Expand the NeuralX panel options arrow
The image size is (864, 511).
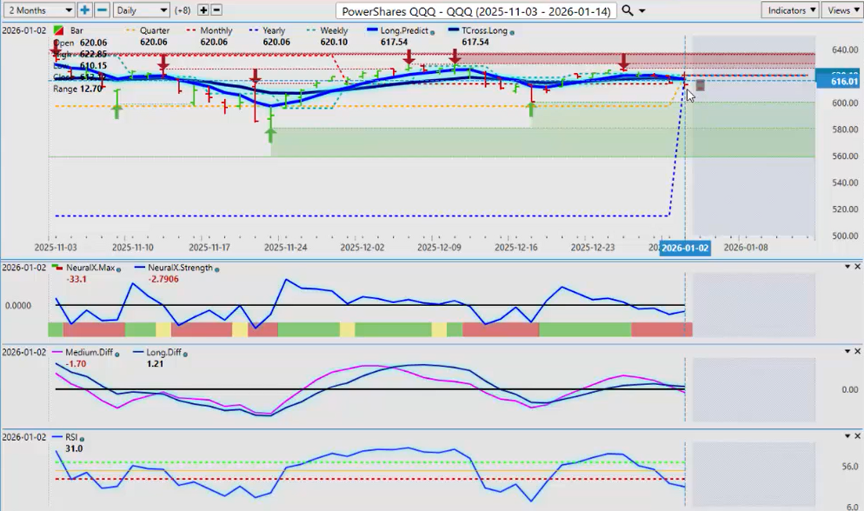point(847,267)
